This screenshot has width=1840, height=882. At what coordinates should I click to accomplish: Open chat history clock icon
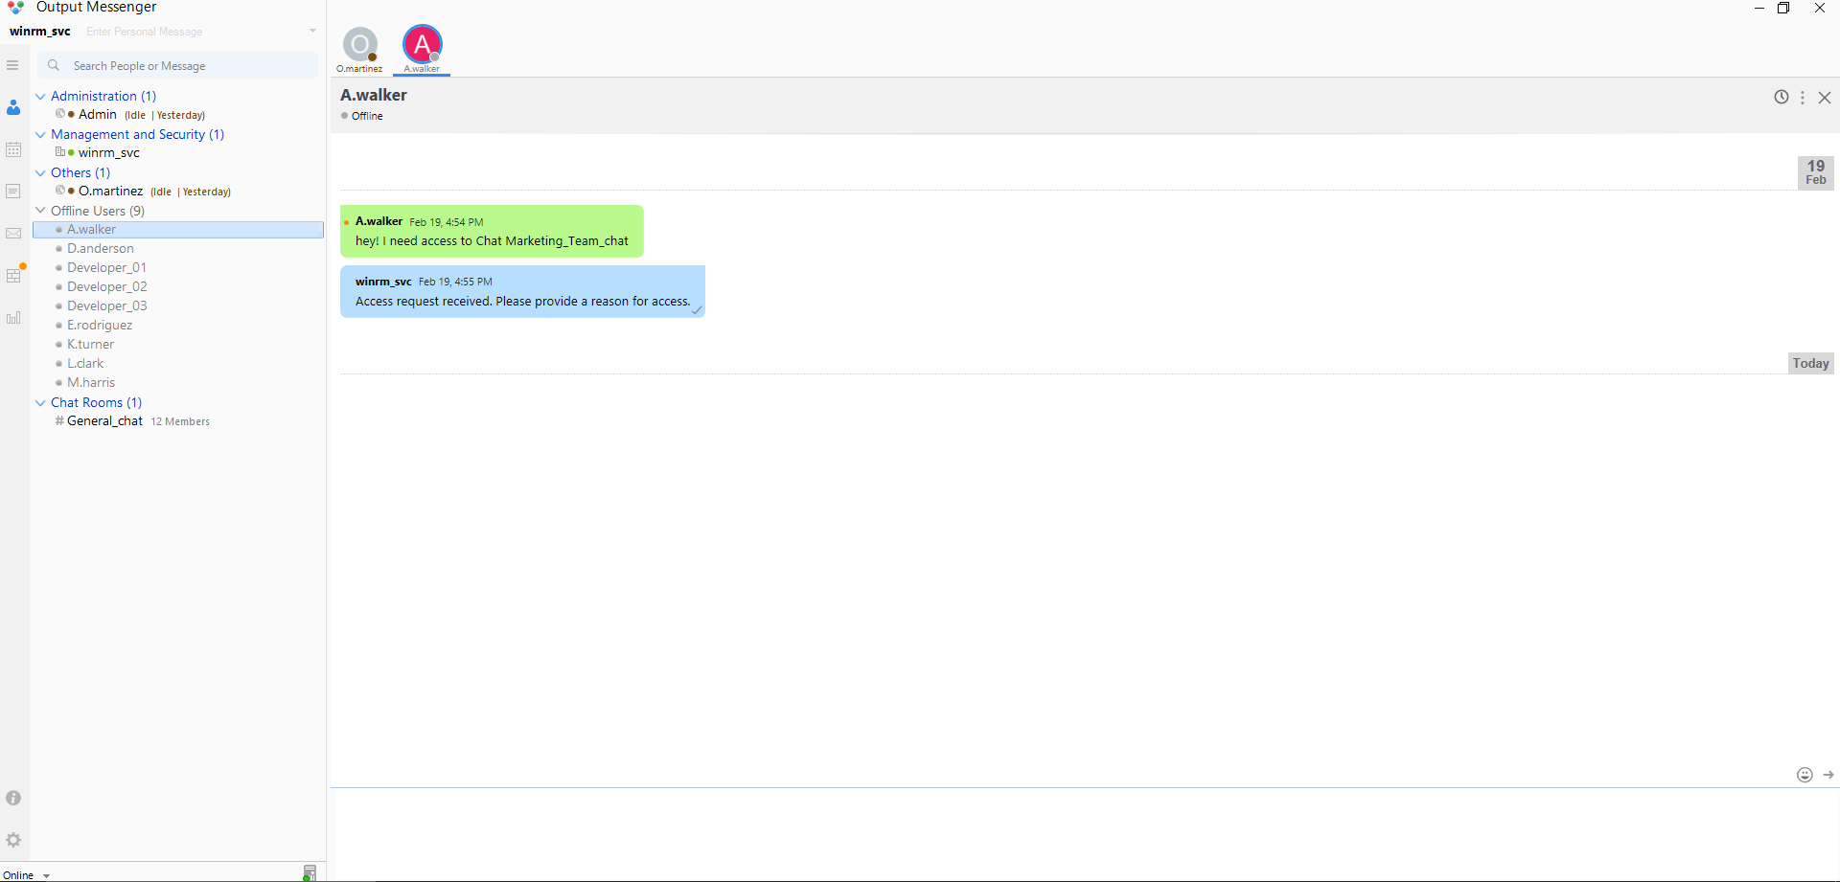tap(1781, 97)
